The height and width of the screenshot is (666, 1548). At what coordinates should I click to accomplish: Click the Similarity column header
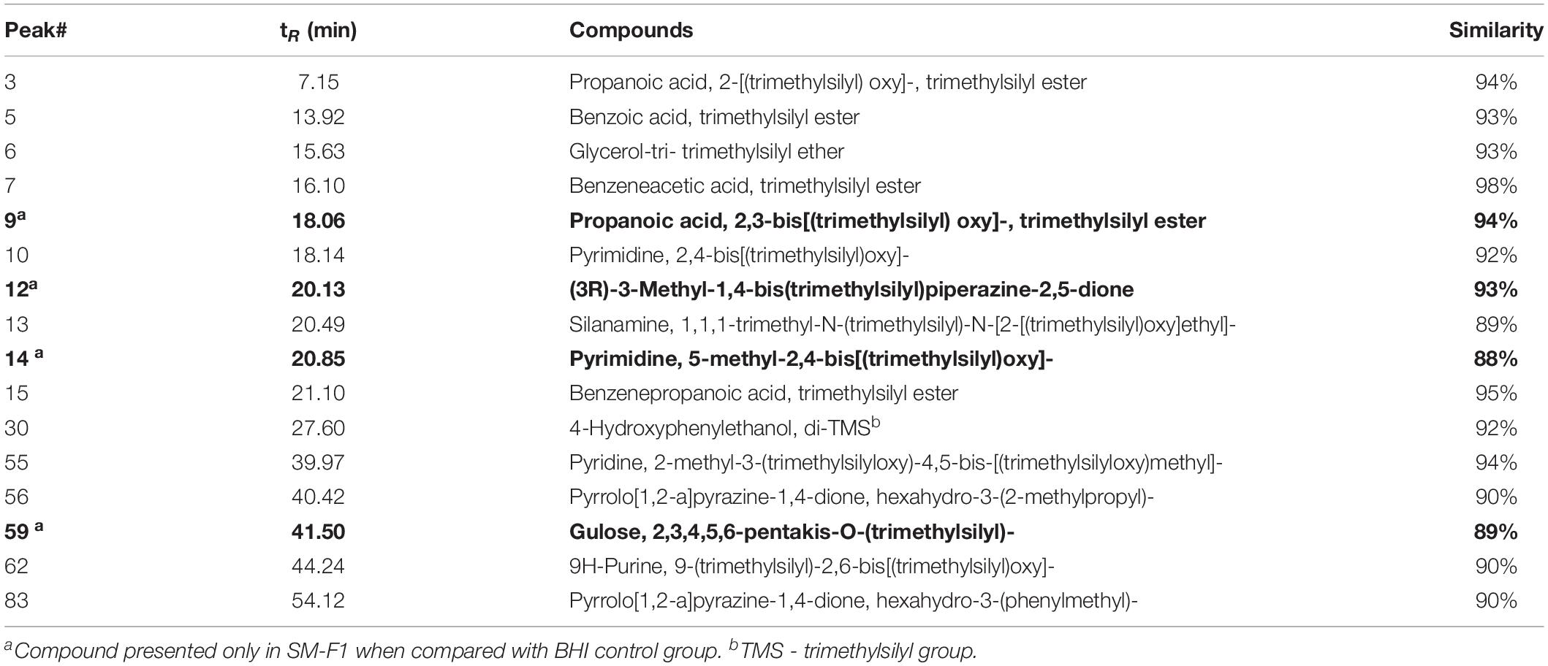1496,31
